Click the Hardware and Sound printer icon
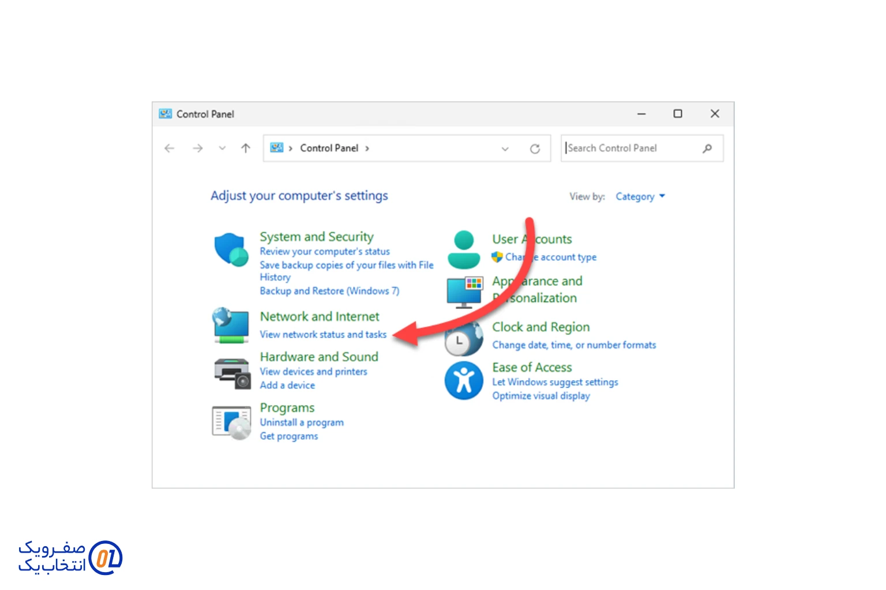Screen dimensions: 886x590 pos(232,373)
